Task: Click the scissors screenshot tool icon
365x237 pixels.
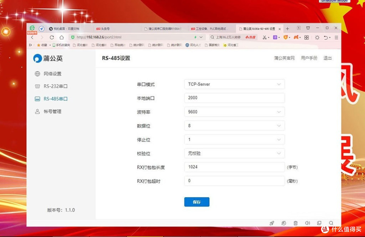Action: pyautogui.click(x=264, y=37)
